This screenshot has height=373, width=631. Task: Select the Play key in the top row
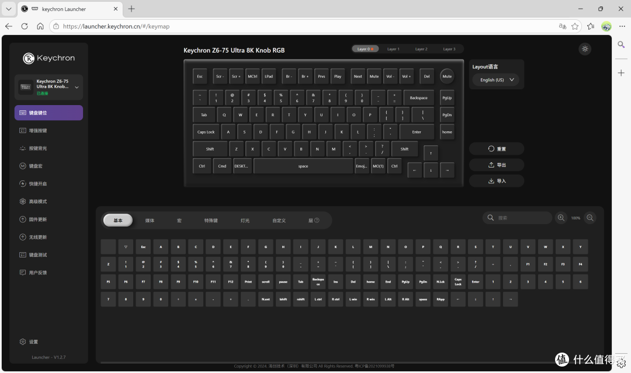(x=338, y=76)
